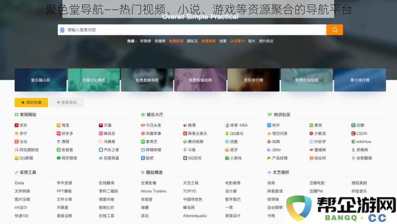This screenshot has width=397, height=224.
Task: Open the 今日头条 icon
Action: [x=143, y=125]
